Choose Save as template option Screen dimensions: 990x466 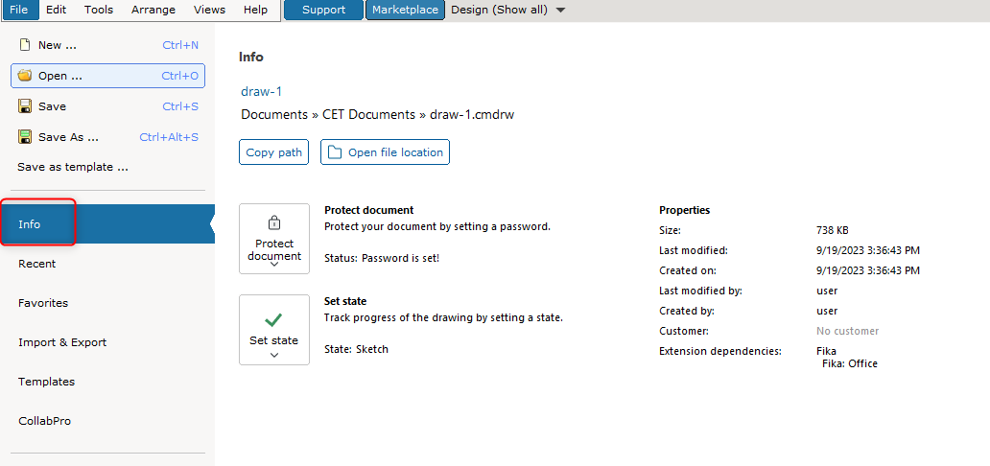pos(73,168)
